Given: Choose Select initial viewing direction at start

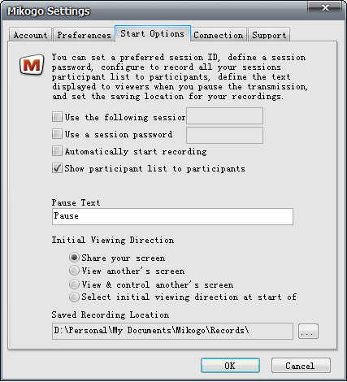Looking at the screenshot, I should coord(74,297).
